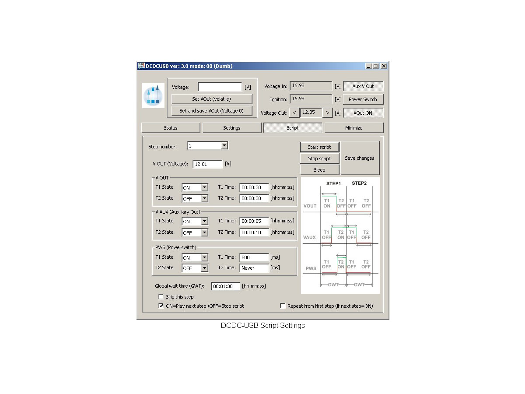Minimize the DCDCUSB window
This screenshot has height=394, width=525.
click(x=369, y=66)
